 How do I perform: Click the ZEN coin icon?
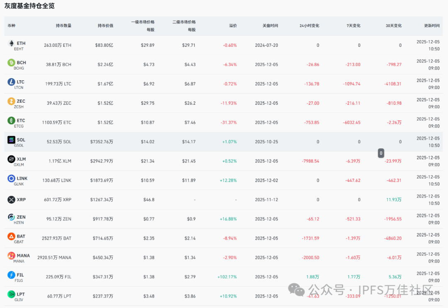[12, 217]
